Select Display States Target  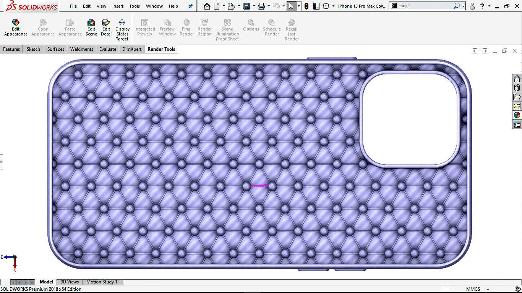tap(122, 30)
